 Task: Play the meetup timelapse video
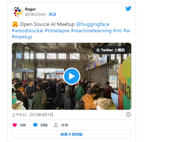tap(72, 76)
